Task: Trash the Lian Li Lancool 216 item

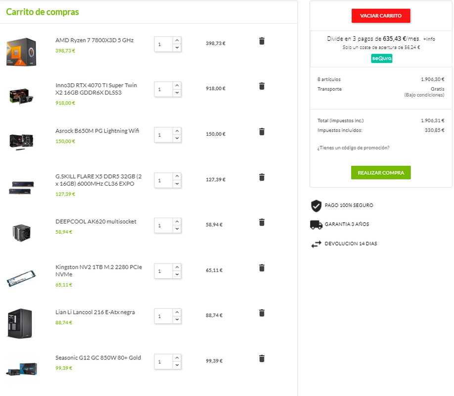Action: pyautogui.click(x=262, y=313)
